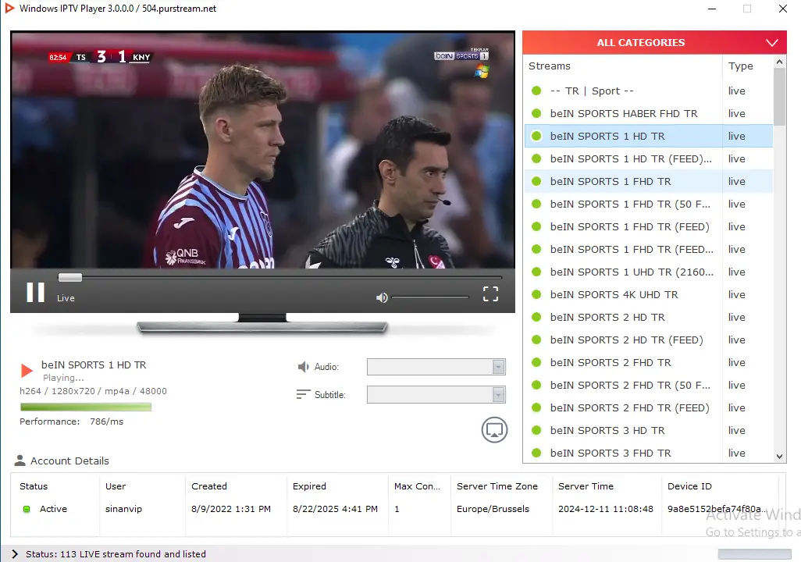Click the Type column header

click(x=748, y=66)
